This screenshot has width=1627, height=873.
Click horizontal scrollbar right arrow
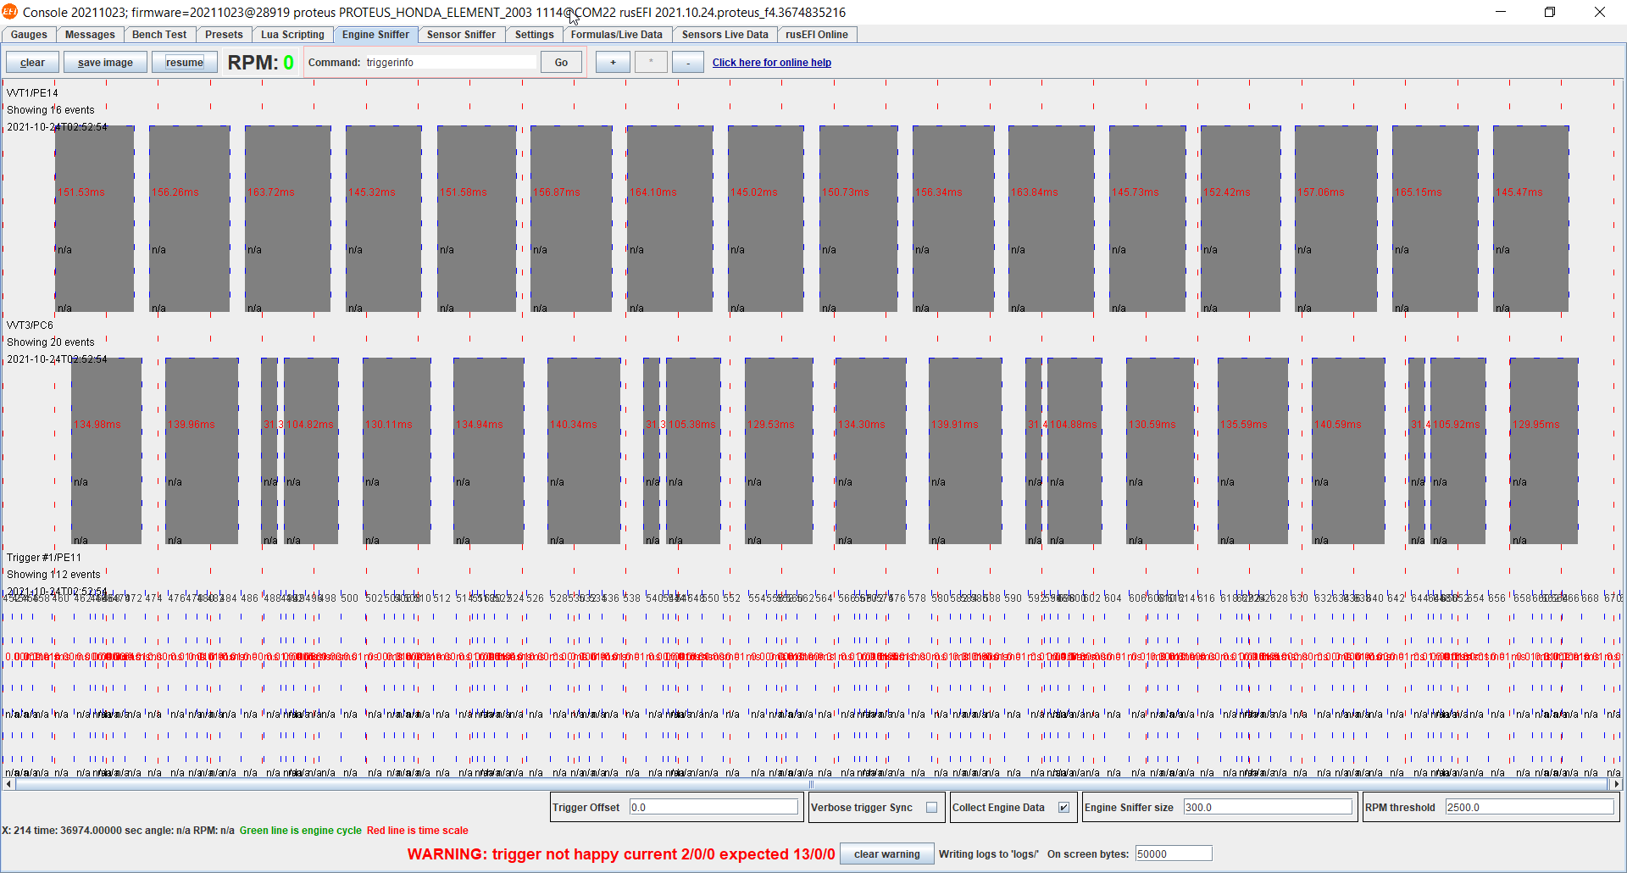[x=1616, y=785]
